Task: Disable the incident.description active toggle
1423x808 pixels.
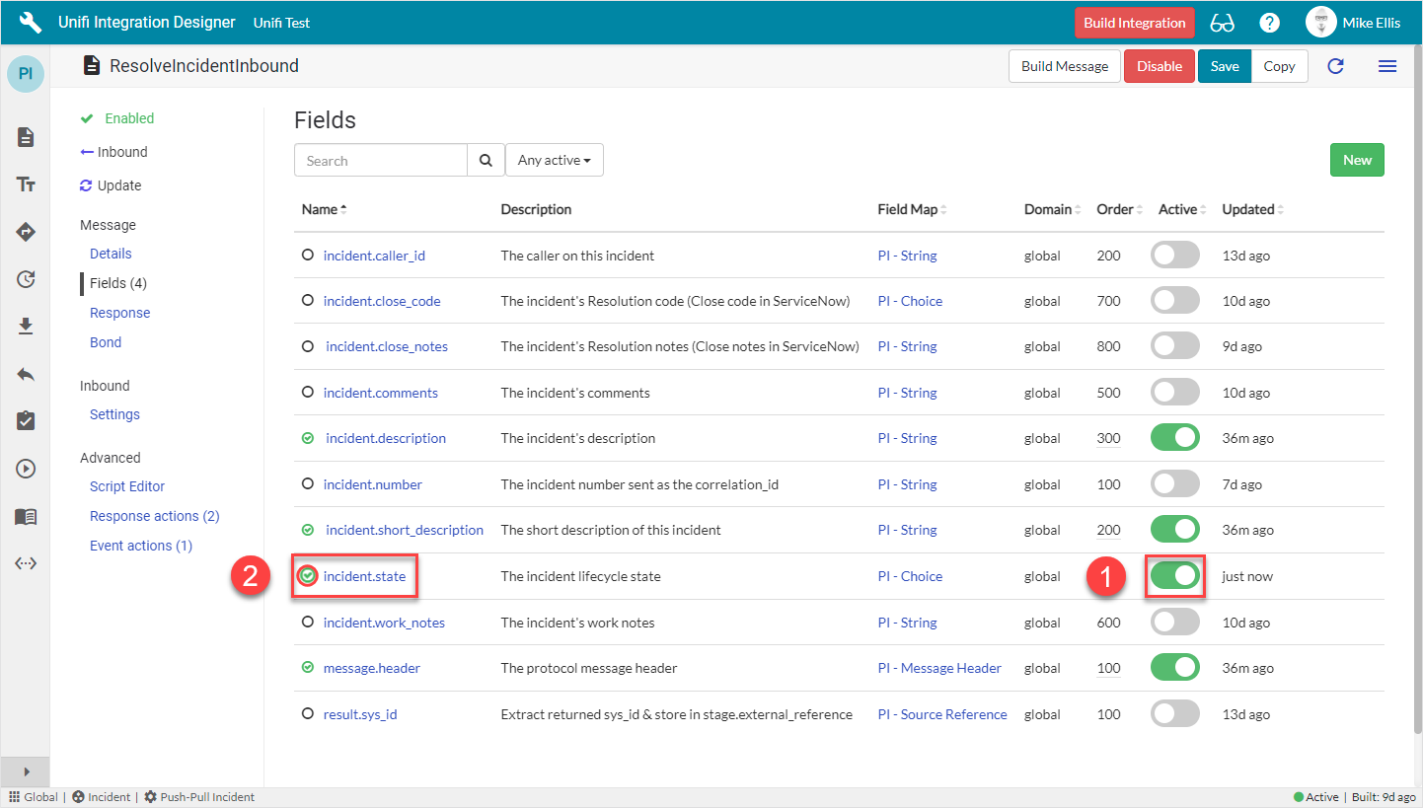Action: click(1174, 438)
